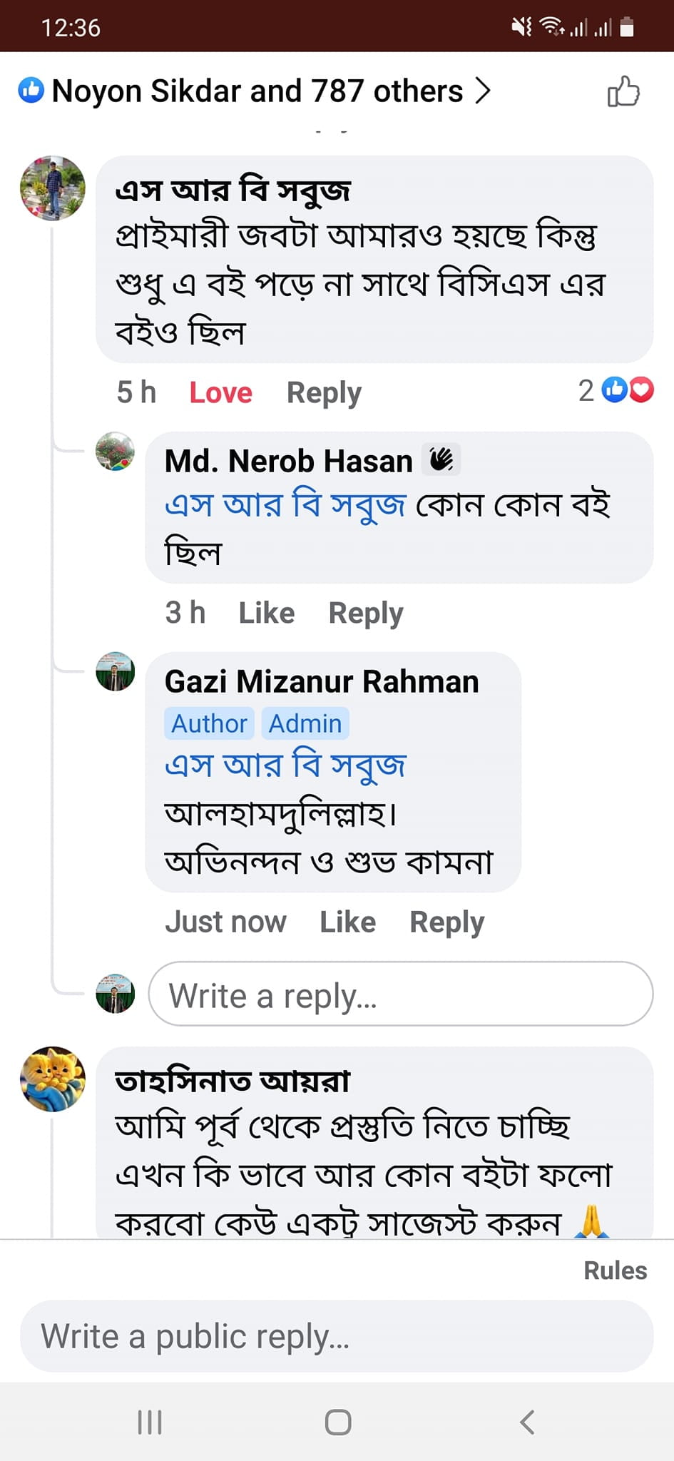Tap the Android back navigation arrow

tap(527, 1422)
